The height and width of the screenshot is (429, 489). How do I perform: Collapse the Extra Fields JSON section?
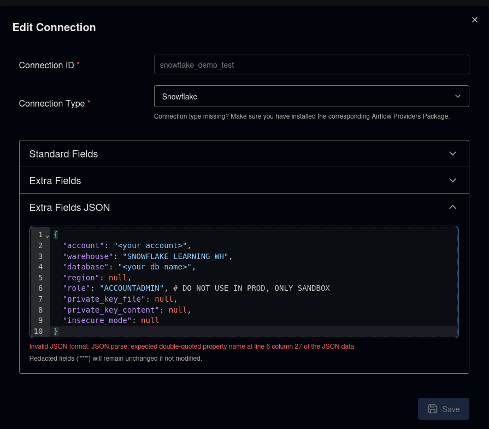[244, 208]
